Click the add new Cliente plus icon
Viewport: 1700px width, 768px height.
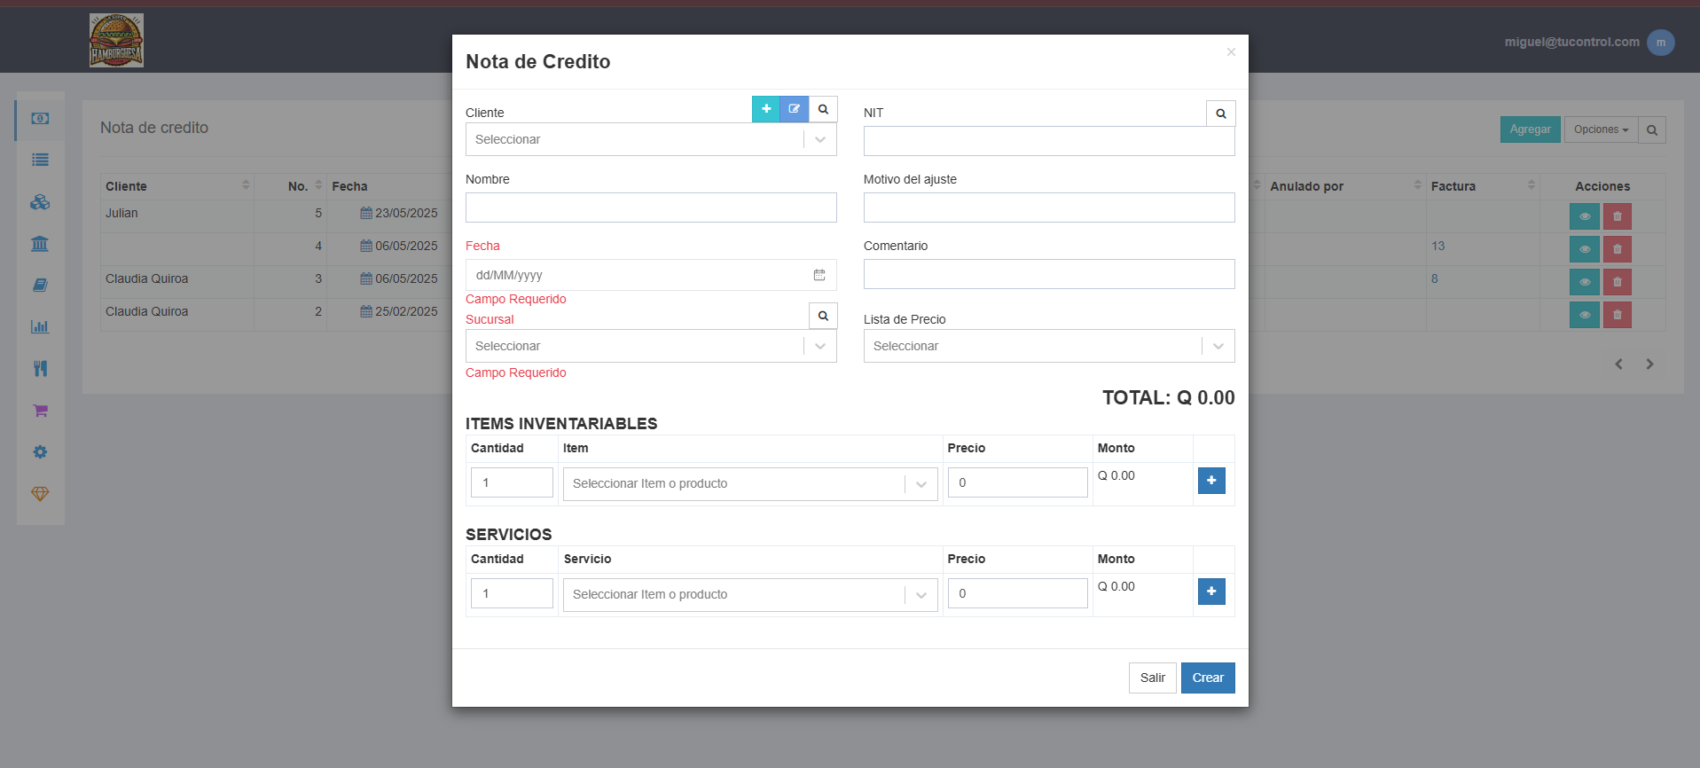point(766,109)
